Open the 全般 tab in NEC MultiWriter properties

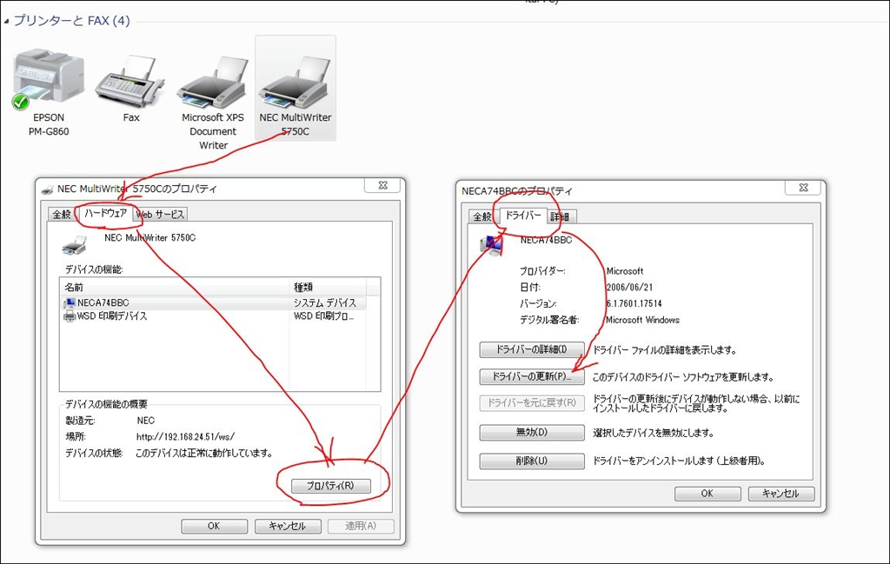[x=62, y=215]
